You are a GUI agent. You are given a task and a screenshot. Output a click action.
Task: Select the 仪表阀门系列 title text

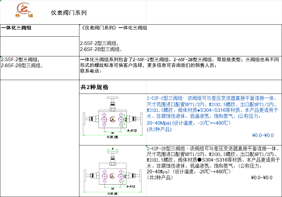coord(69,13)
